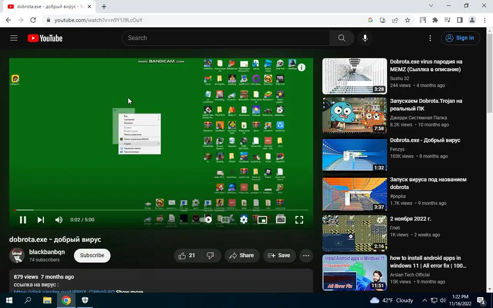Open Chrome three-dot menu

(x=485, y=20)
